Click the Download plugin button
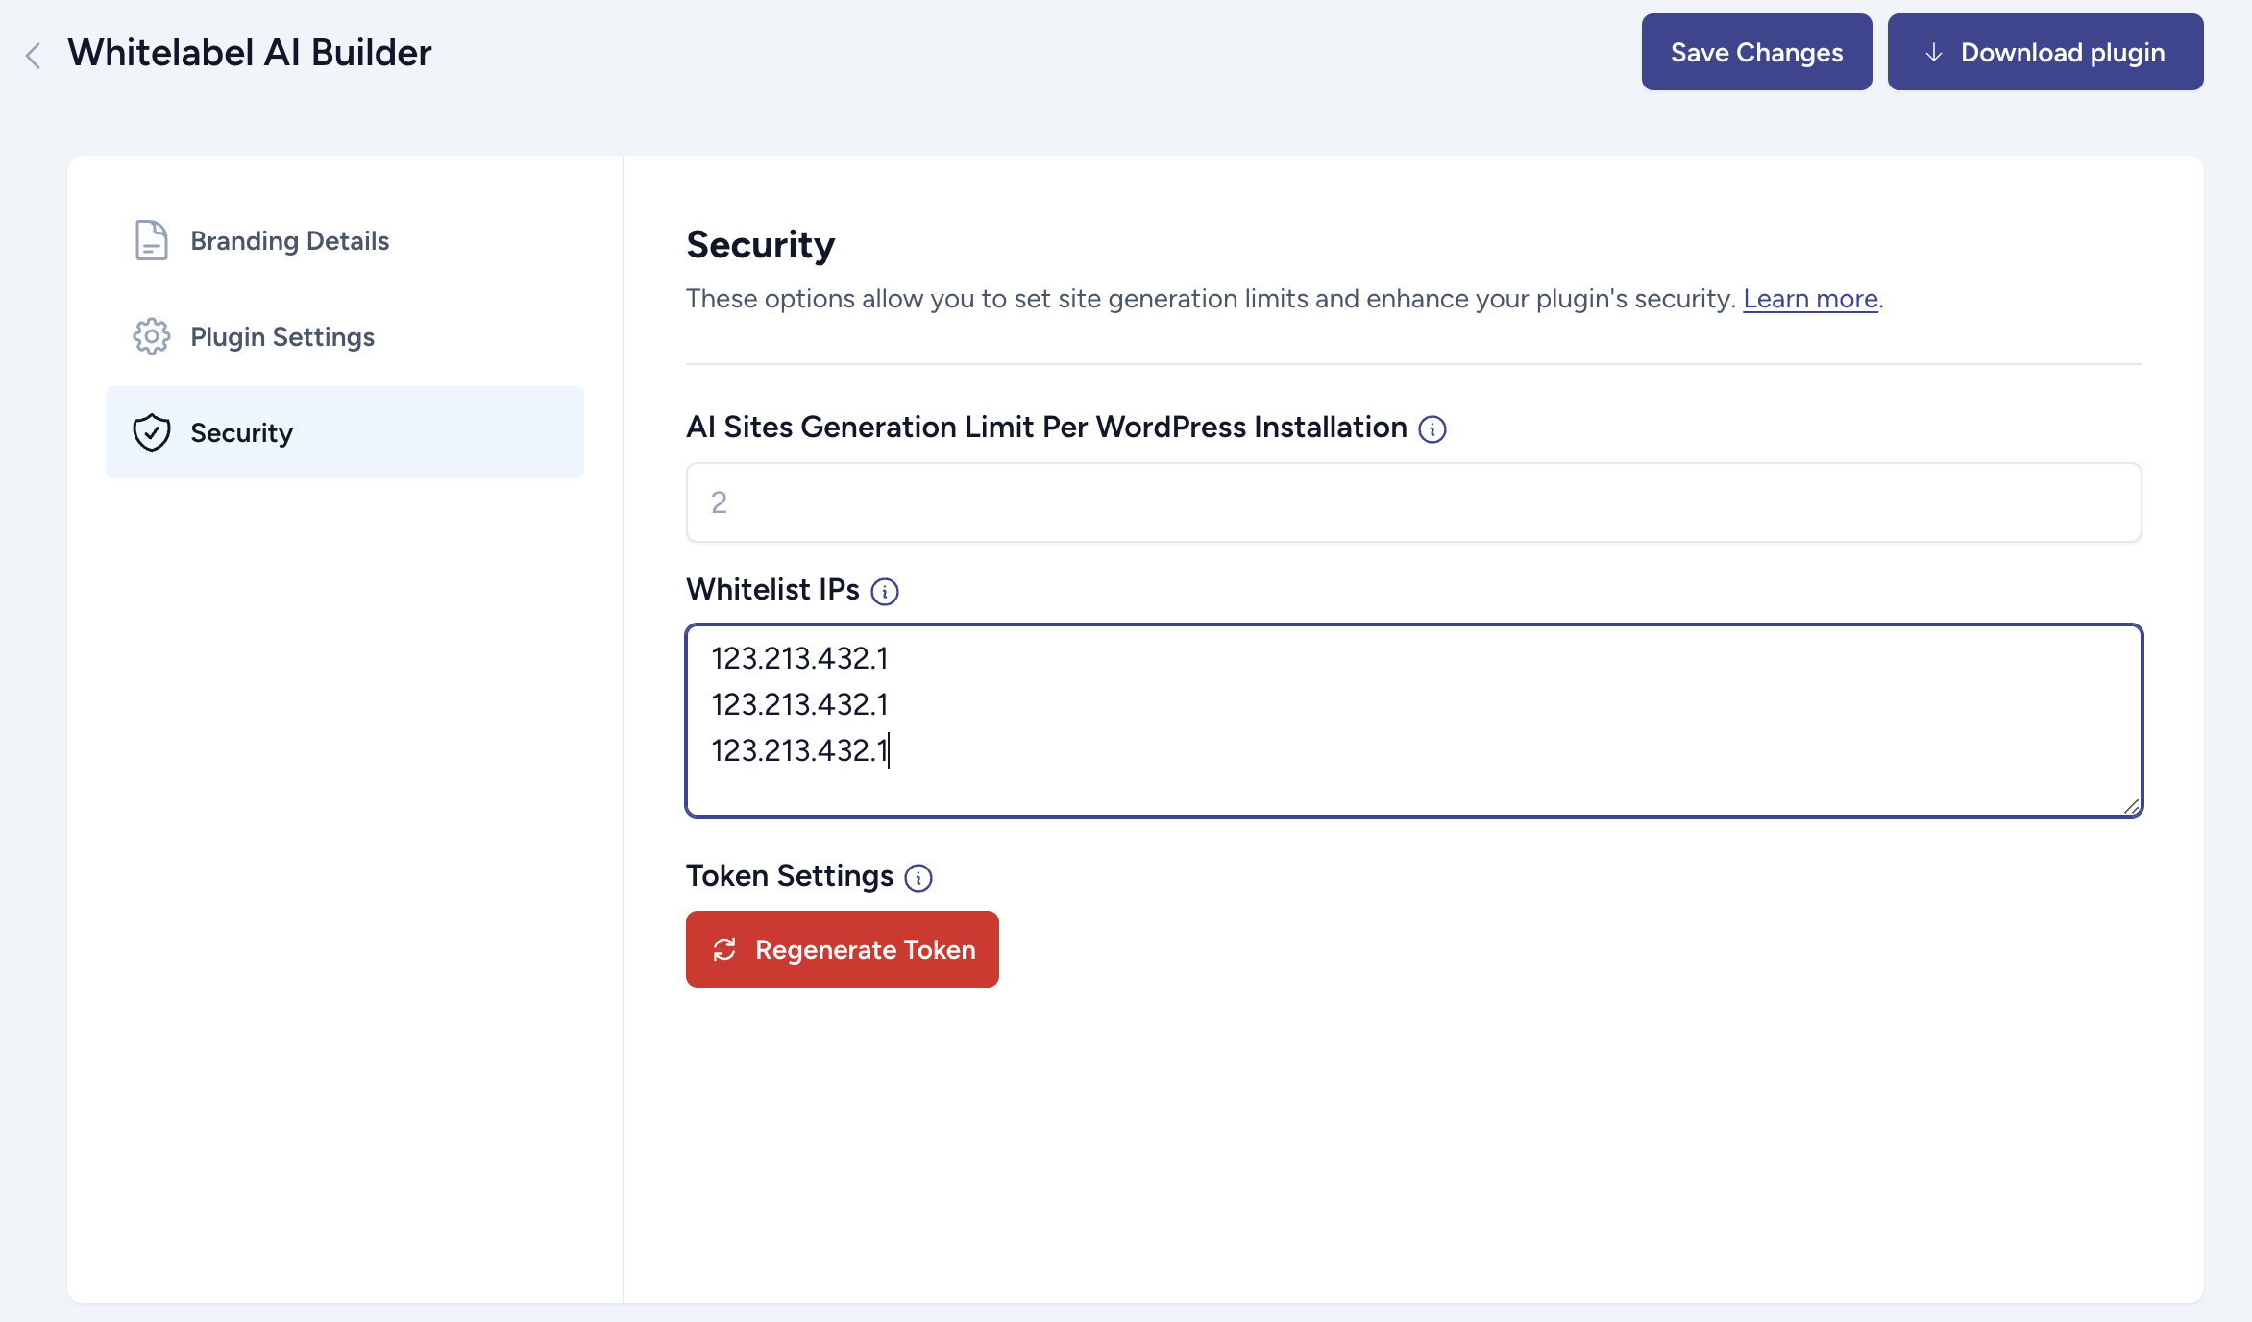2252x1322 pixels. 2044,52
